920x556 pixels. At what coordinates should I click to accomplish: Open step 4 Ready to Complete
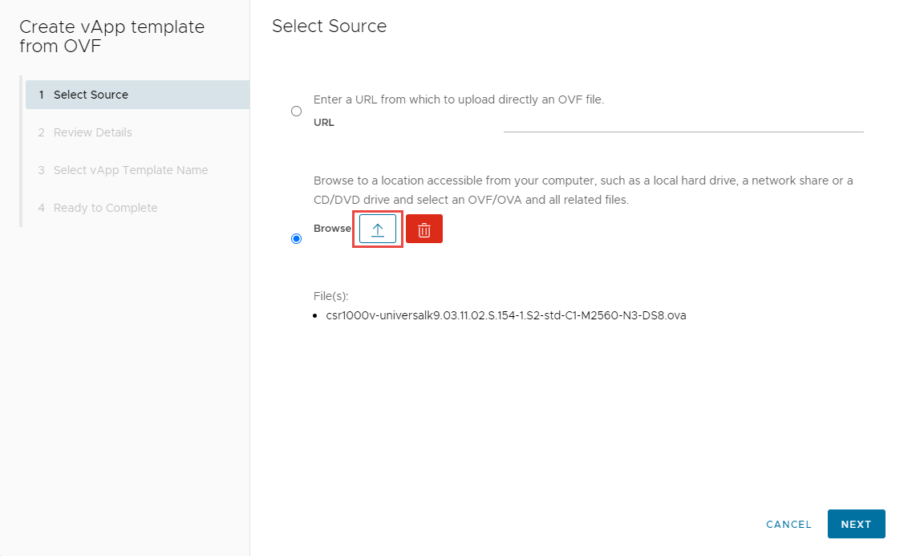click(105, 208)
